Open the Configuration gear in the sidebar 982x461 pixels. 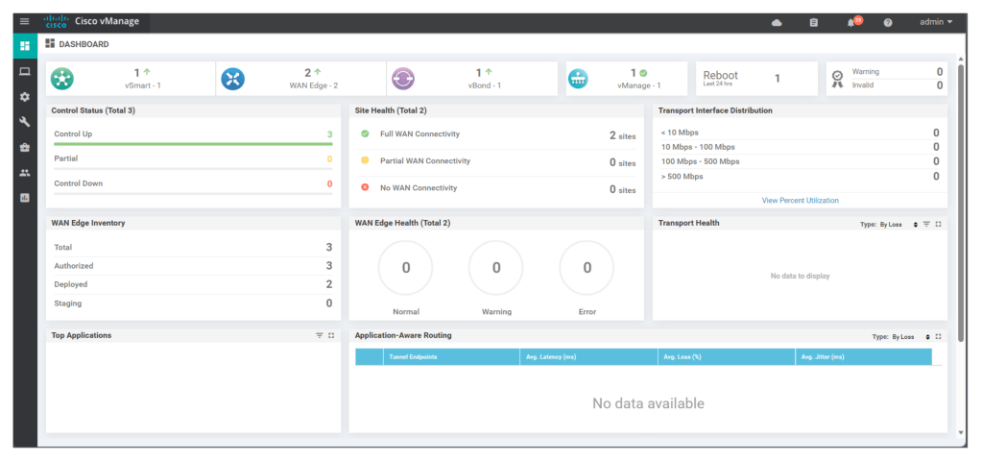click(x=25, y=97)
